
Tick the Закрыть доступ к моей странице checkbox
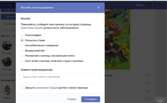point(22,88)
